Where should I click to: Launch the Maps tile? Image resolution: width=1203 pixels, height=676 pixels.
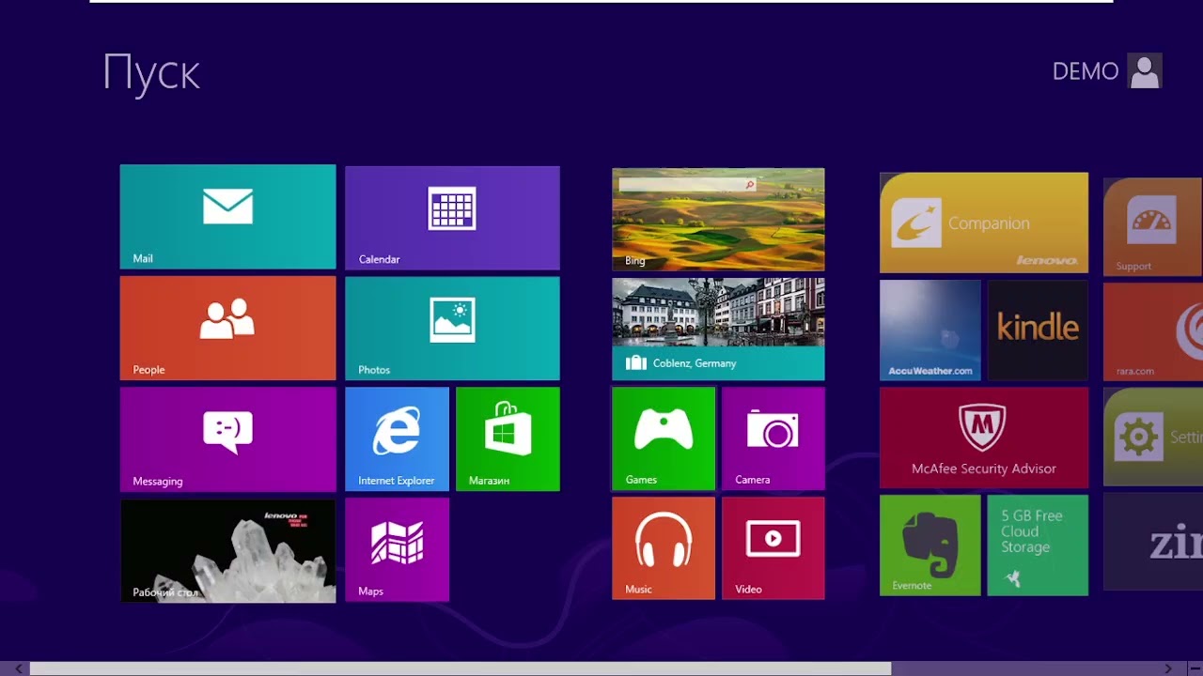[397, 549]
